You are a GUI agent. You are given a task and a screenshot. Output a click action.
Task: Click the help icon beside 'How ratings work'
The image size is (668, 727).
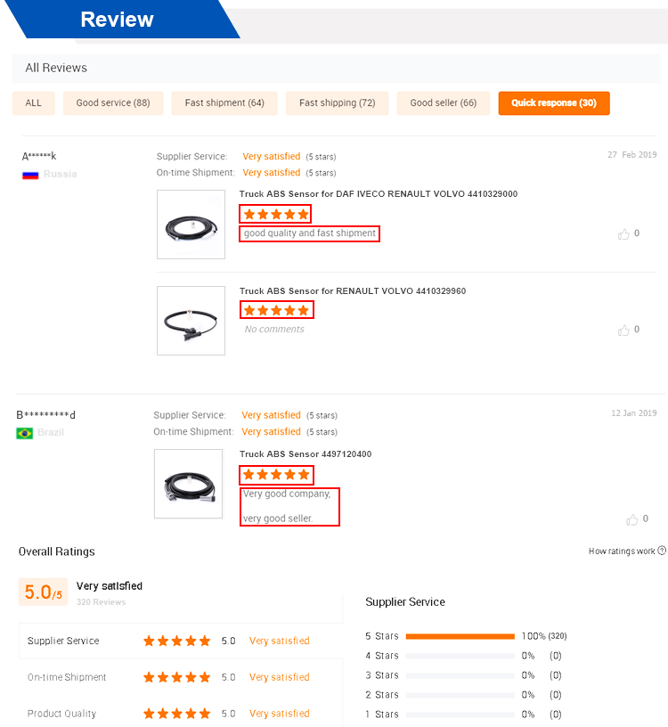tap(662, 551)
